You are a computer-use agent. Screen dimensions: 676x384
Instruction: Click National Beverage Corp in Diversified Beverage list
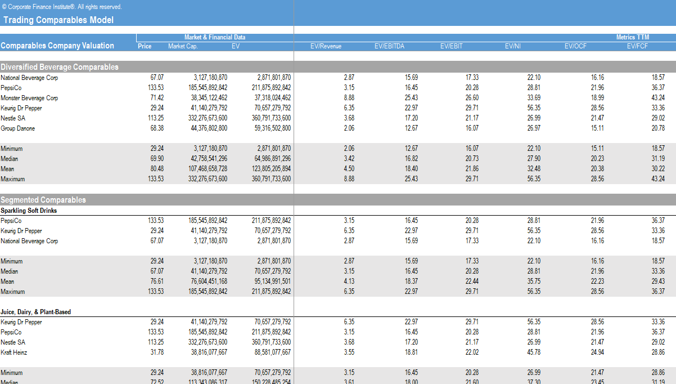coord(29,78)
